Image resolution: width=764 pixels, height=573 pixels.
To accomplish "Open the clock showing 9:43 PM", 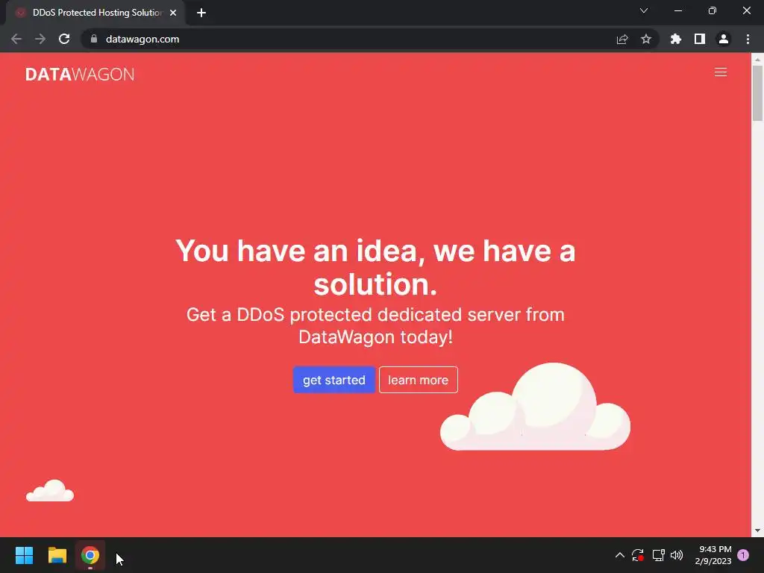I will coord(713,555).
